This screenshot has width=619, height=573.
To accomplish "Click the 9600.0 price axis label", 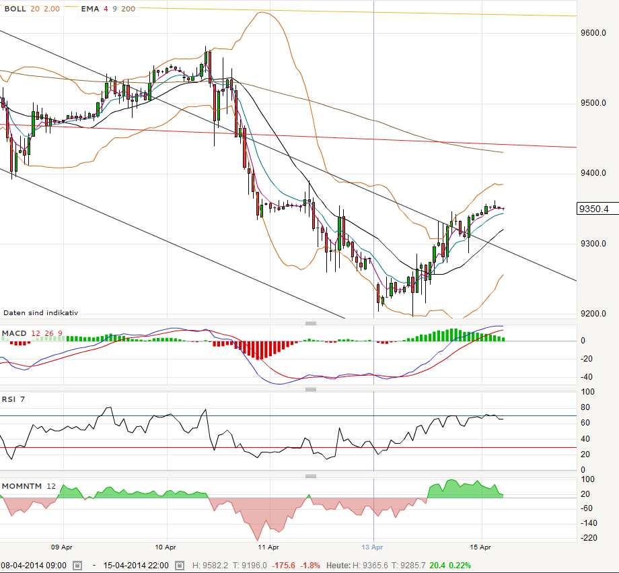I will point(593,33).
